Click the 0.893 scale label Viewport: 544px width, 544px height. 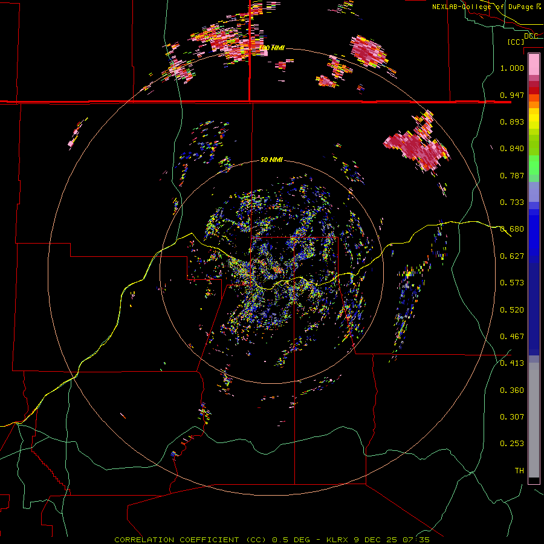click(512, 121)
